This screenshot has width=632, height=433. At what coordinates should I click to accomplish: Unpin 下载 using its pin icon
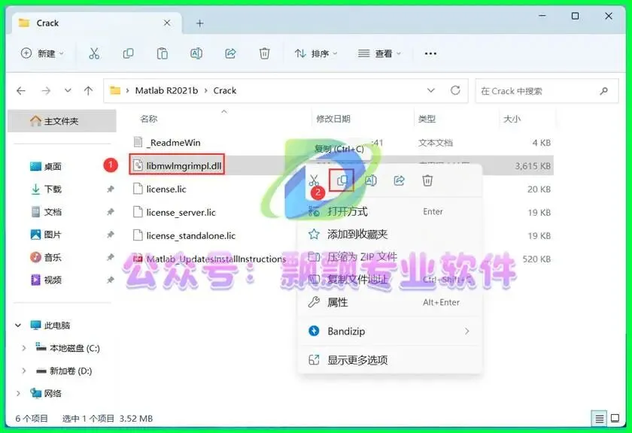pyautogui.click(x=110, y=189)
